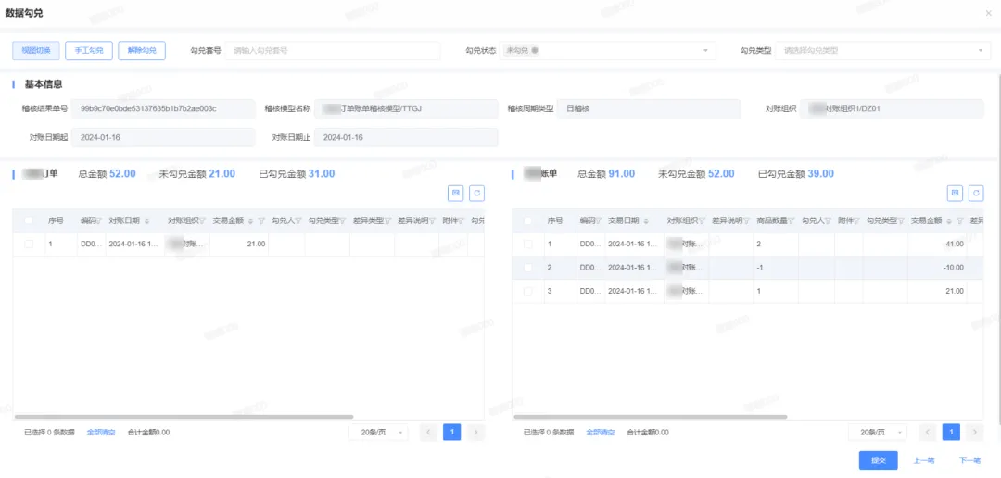Select all rows in orders table header
Image resolution: width=1001 pixels, height=478 pixels.
29,220
